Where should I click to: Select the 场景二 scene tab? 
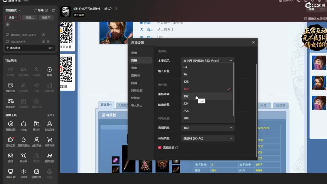[x=29, y=18]
